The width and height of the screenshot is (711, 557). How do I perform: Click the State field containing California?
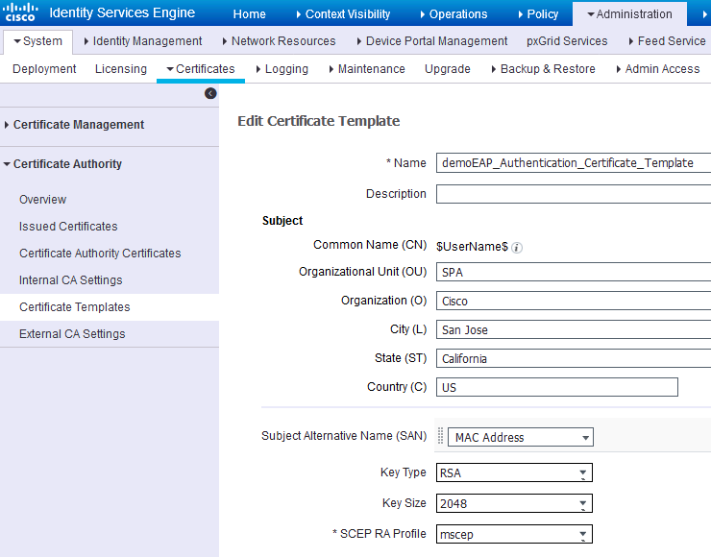(x=574, y=358)
